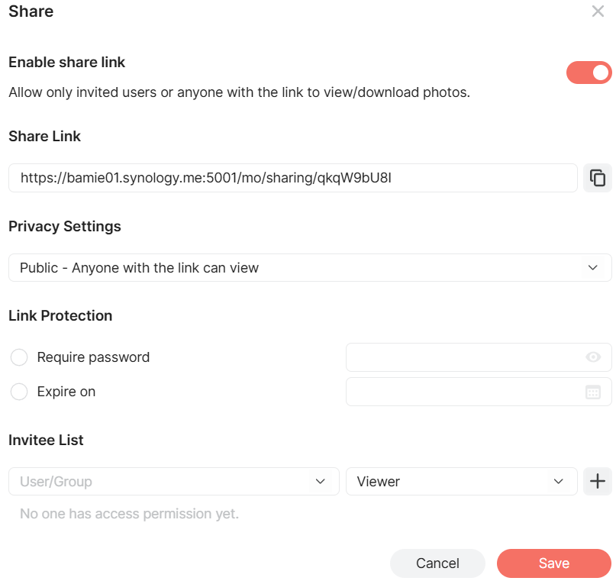Open the Public privacy settings dropdown

click(310, 268)
